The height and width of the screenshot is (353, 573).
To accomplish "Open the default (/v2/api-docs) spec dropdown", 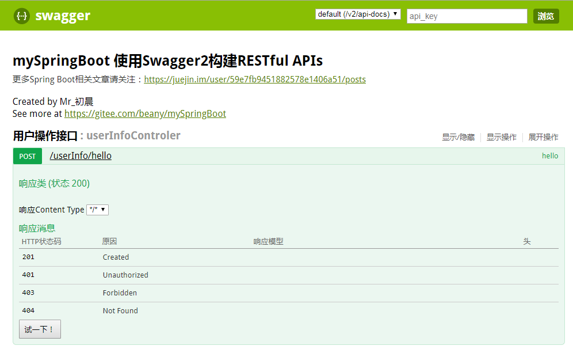I will 358,14.
